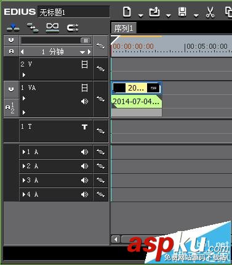Select the 序列1 sequence tab
The image size is (232, 265).
124,28
